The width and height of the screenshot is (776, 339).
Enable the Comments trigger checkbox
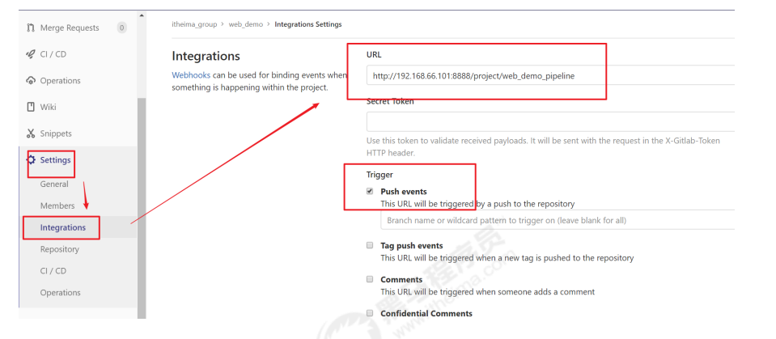(370, 279)
